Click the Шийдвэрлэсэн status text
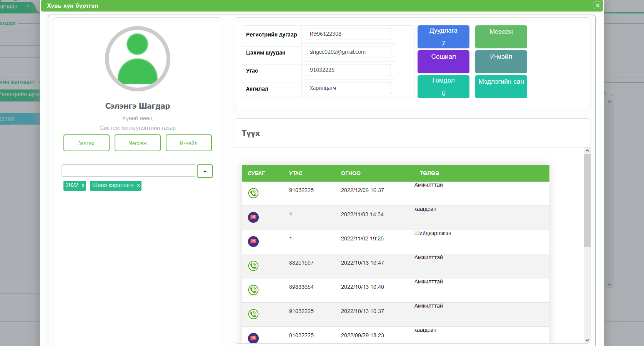The width and height of the screenshot is (644, 346). point(433,233)
